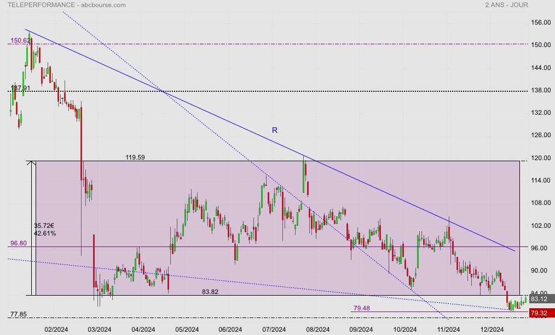Pick the 08/2024 date label
The width and height of the screenshot is (555, 335).
pos(318,330)
